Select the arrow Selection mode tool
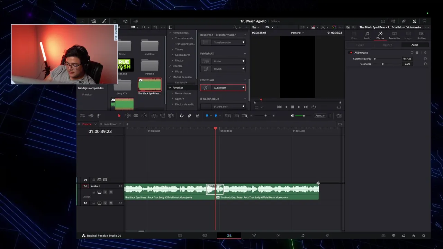Viewport: 443px width, 249px height. click(119, 116)
